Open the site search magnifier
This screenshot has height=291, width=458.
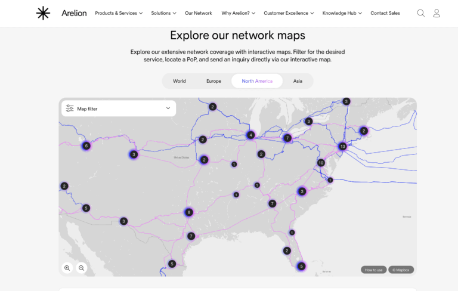pos(420,13)
